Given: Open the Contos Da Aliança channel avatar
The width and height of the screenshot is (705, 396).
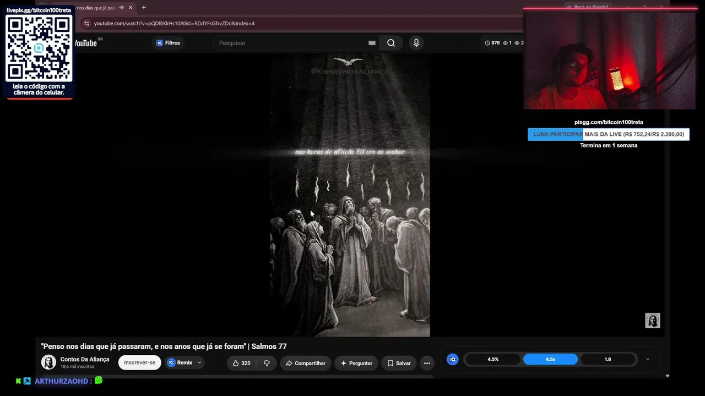Looking at the screenshot, I should click(x=48, y=362).
